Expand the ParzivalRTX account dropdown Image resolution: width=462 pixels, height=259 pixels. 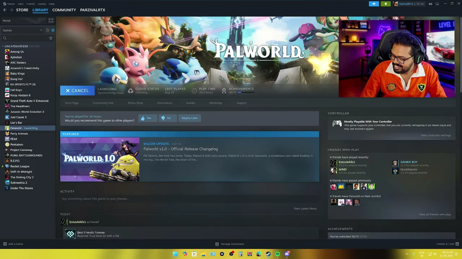(x=408, y=4)
